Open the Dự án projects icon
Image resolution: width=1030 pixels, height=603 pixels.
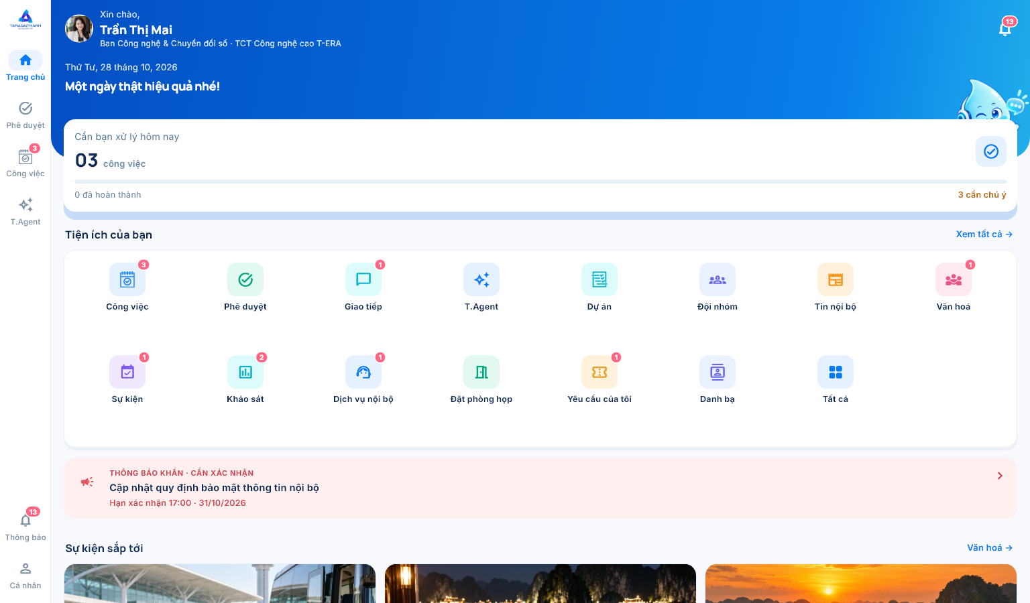click(x=599, y=279)
